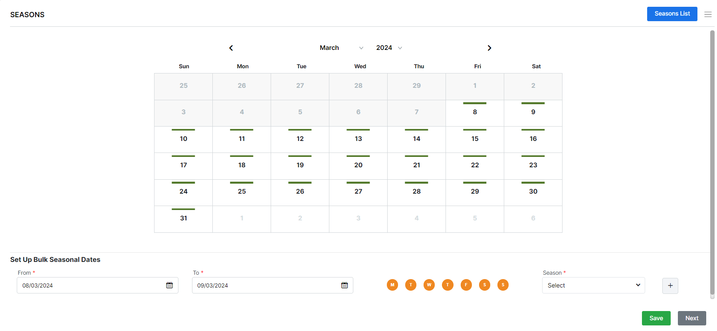Click the Next button
717x331 pixels.
point(691,318)
